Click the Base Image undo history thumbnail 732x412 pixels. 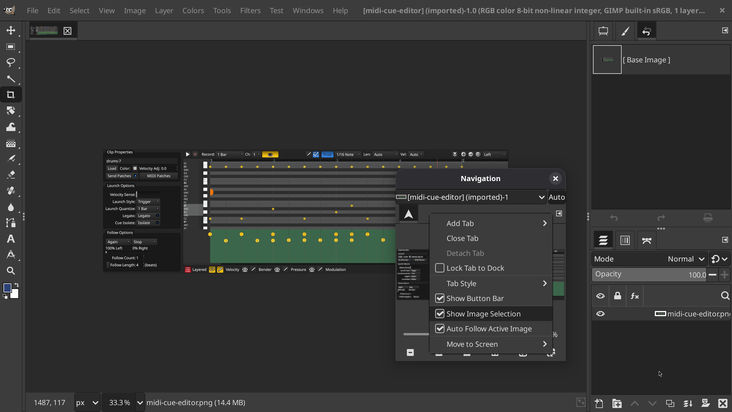click(607, 60)
